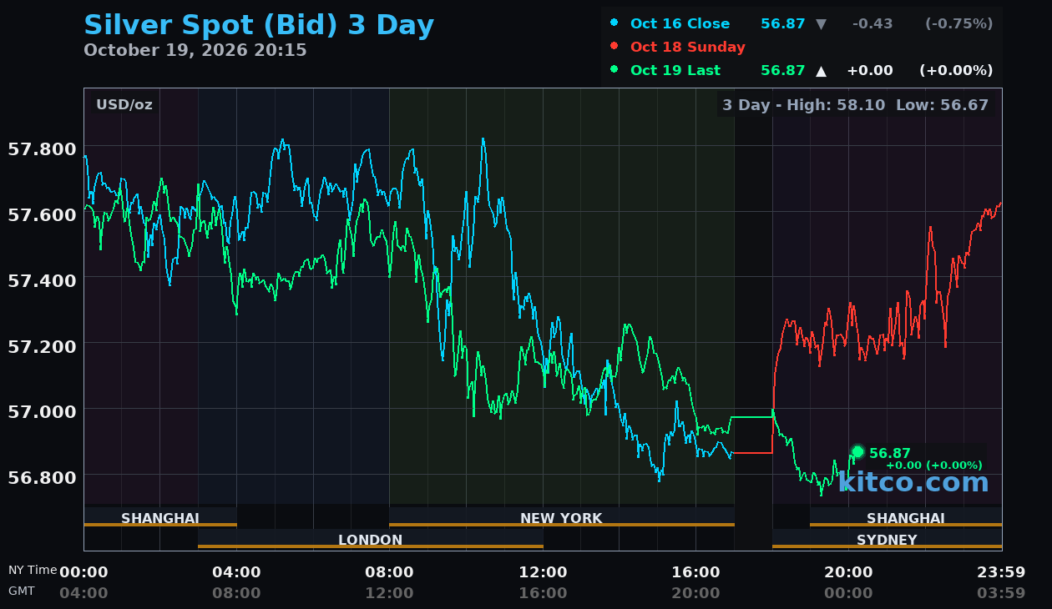Click the 08:00 NY time tick
Viewport: 1052px width, 609px height.
[389, 572]
